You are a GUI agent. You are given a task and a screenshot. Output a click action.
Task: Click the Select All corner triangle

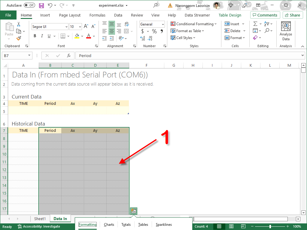[5, 65]
